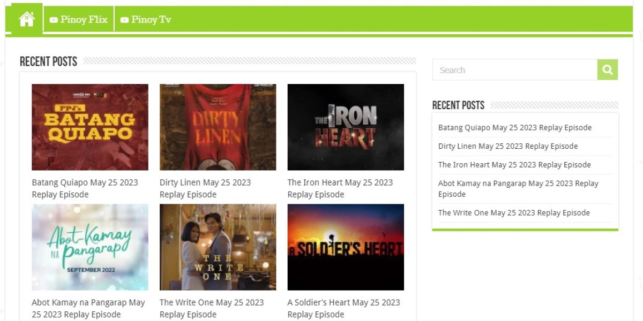Screen dimensions: 643x321
Task: Select sidebar link The Write One May 25 2023
Action: point(514,212)
